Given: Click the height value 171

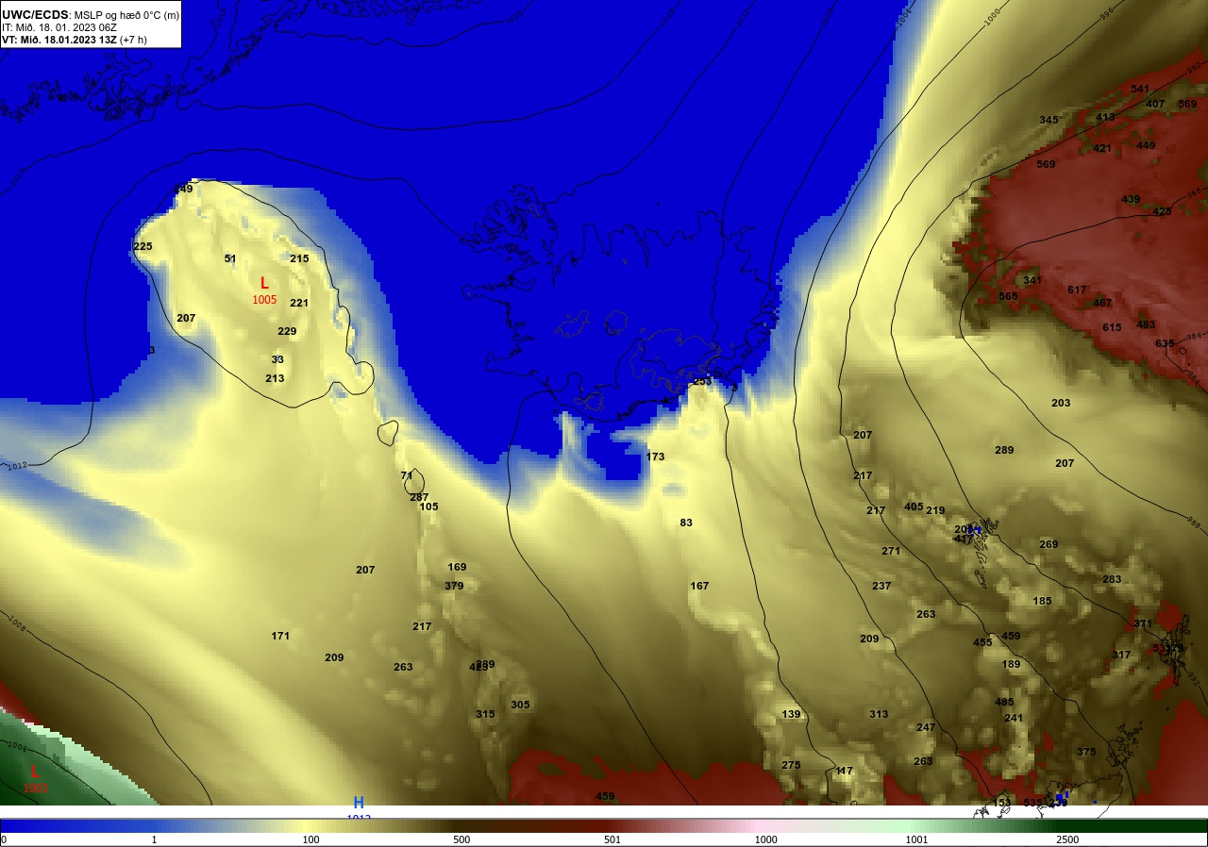Looking at the screenshot, I should click(x=280, y=636).
